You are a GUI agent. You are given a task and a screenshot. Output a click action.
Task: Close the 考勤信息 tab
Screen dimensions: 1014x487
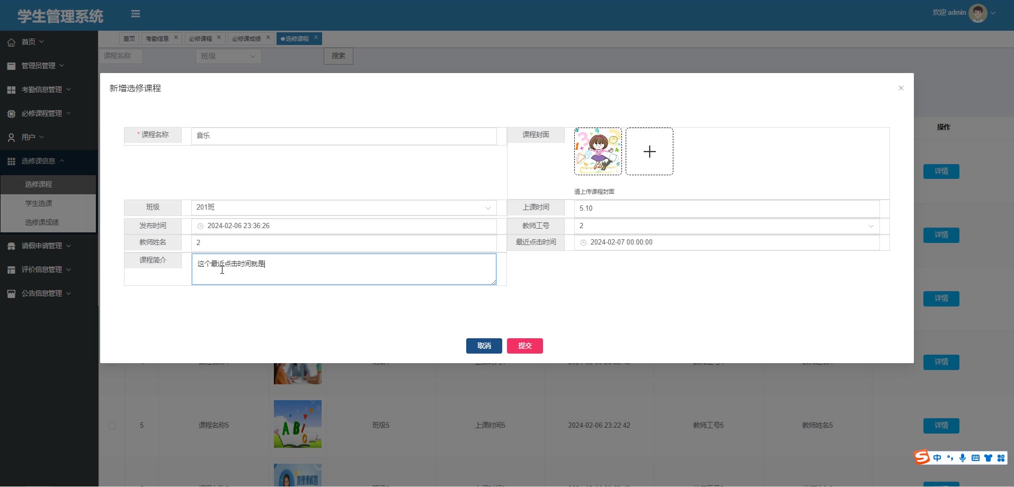tap(176, 38)
